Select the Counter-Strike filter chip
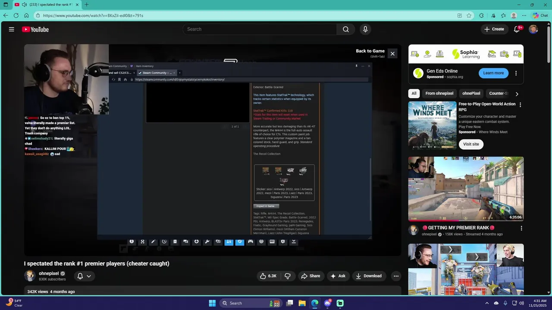 pyautogui.click(x=499, y=93)
